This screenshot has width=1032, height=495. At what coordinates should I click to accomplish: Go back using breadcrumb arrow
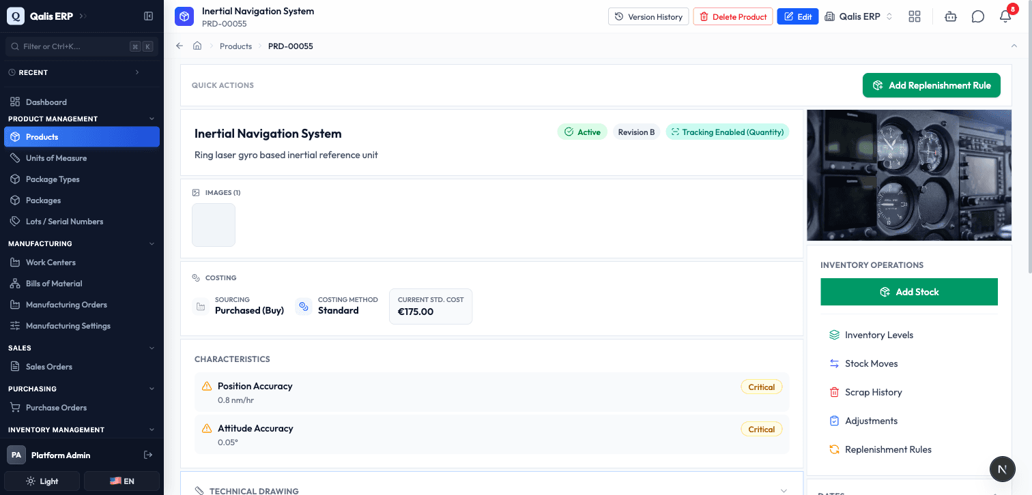pos(180,46)
